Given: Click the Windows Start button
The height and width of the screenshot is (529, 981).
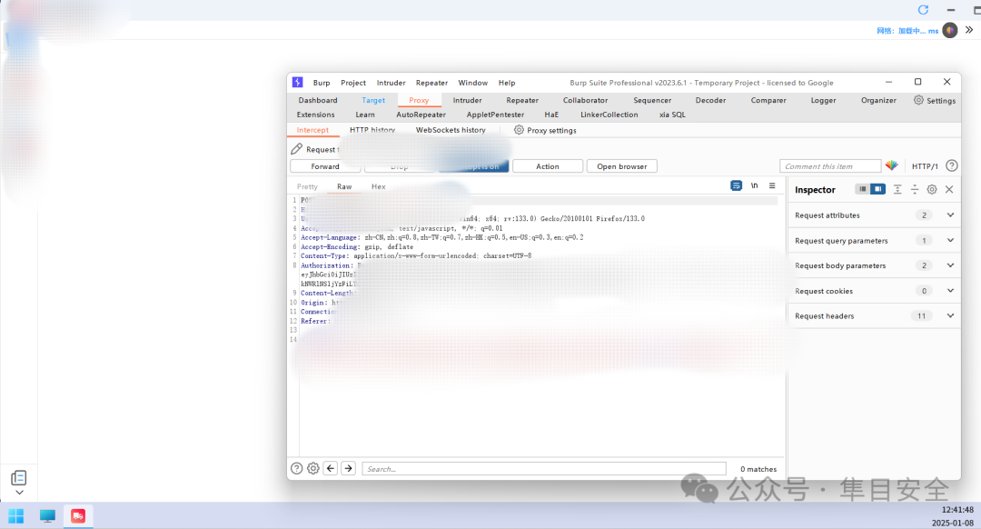Looking at the screenshot, I should [x=15, y=516].
